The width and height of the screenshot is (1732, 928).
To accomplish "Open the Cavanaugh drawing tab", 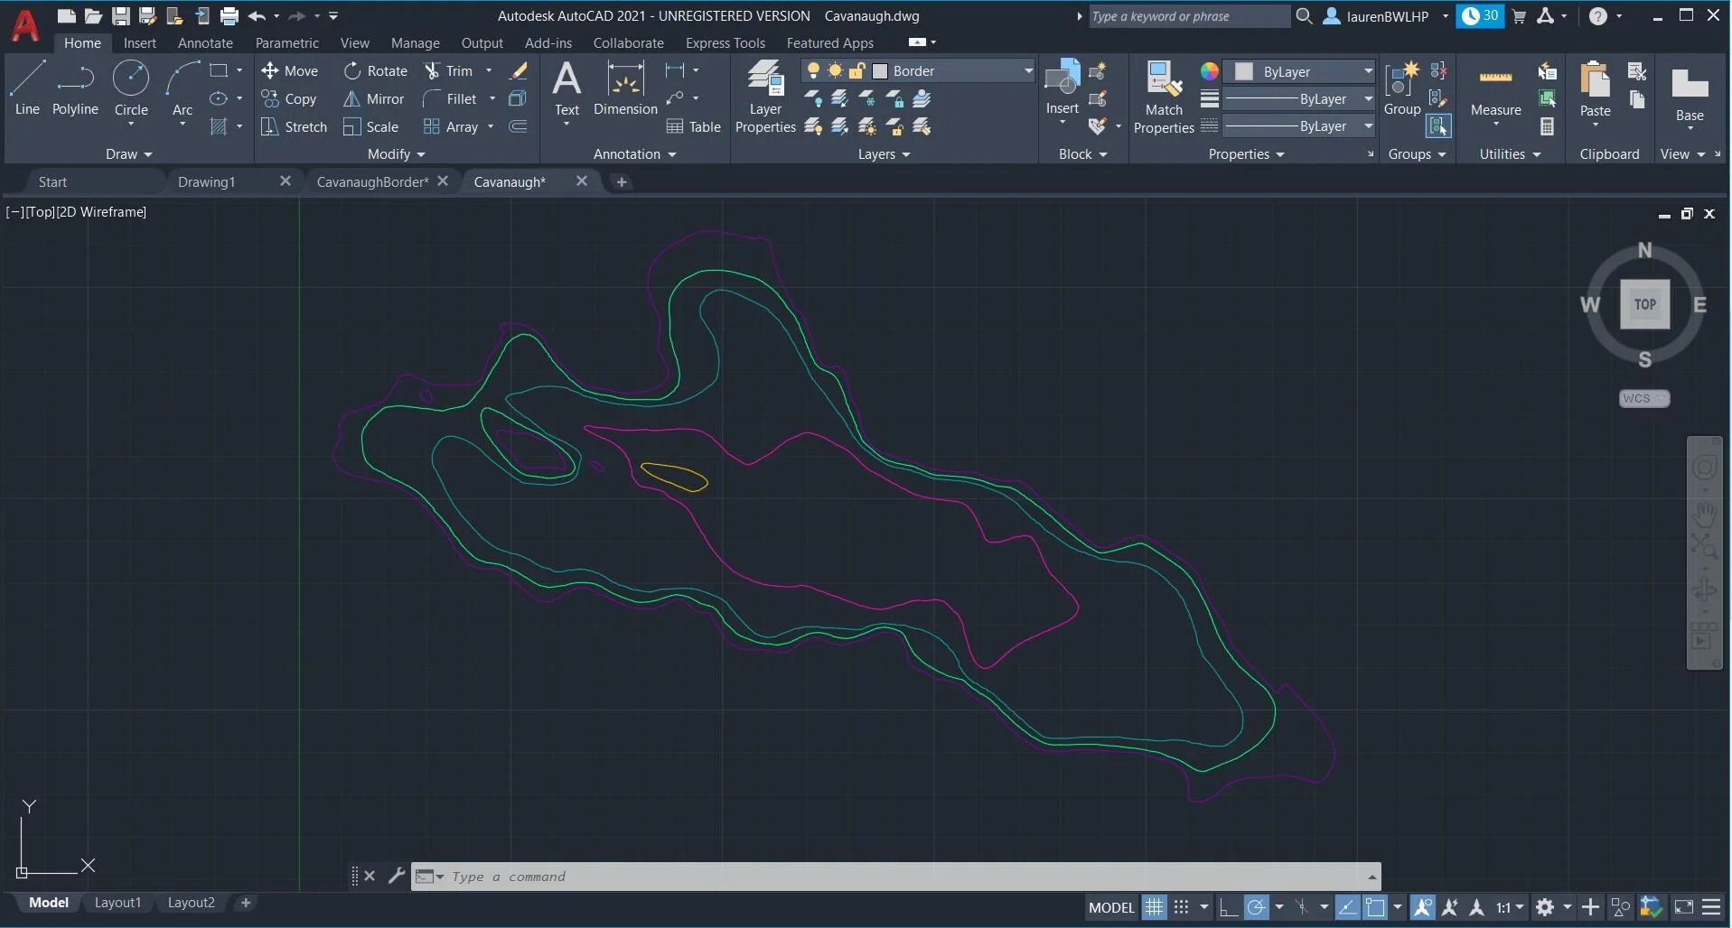I will [x=510, y=181].
